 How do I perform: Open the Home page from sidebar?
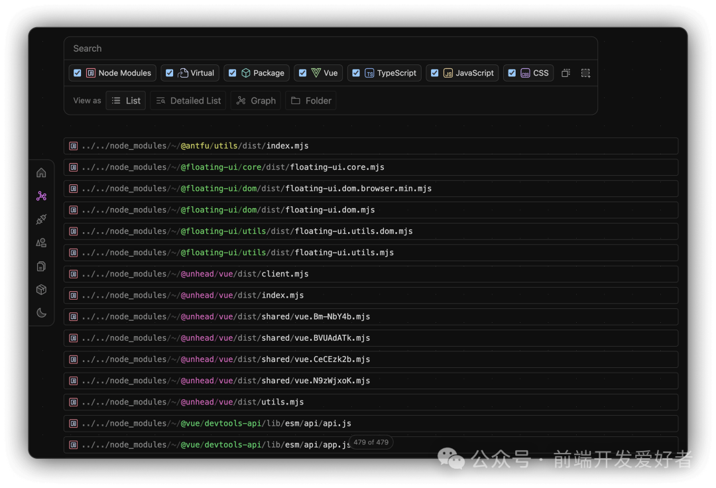41,173
